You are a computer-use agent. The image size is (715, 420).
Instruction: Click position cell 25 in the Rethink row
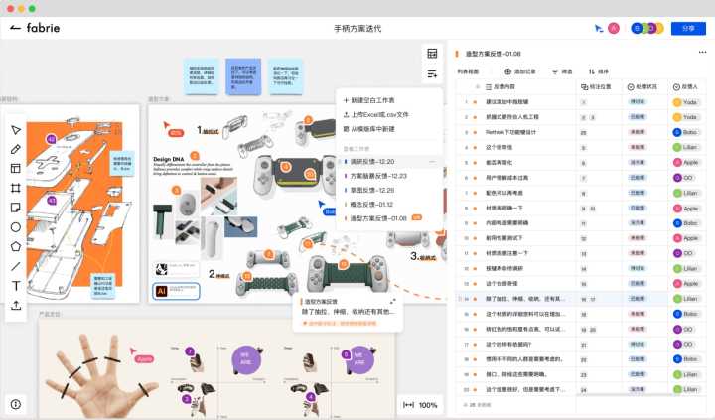click(x=583, y=133)
